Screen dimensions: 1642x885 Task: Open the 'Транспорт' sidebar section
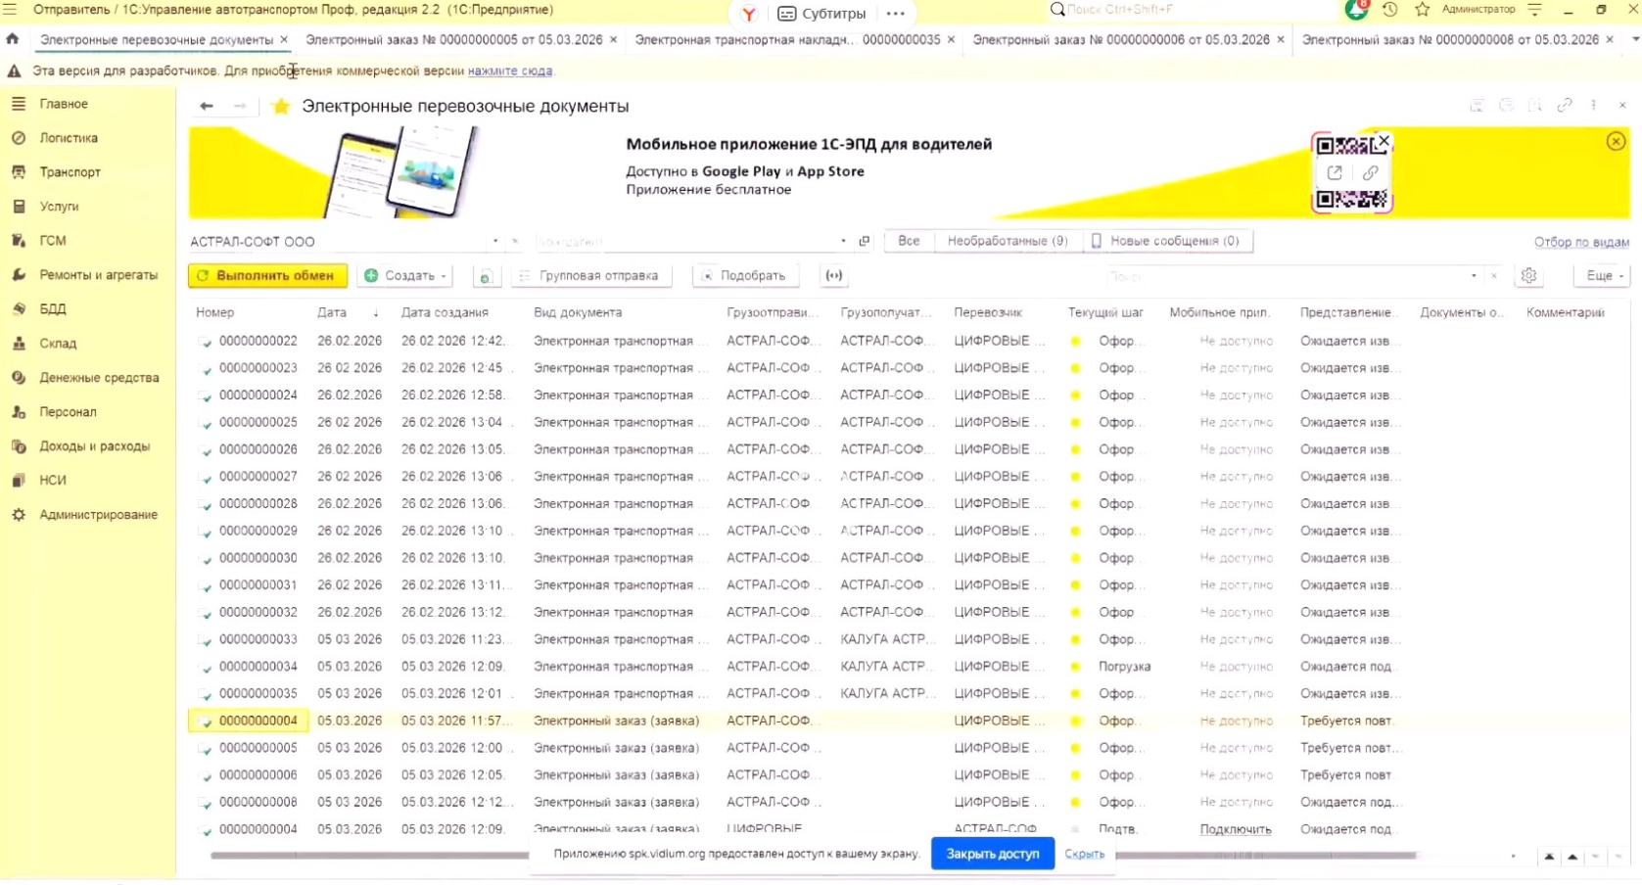(x=70, y=172)
